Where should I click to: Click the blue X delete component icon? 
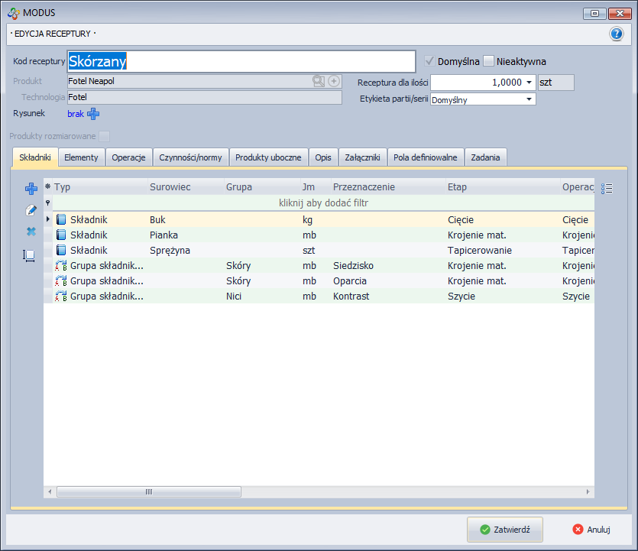pos(31,232)
